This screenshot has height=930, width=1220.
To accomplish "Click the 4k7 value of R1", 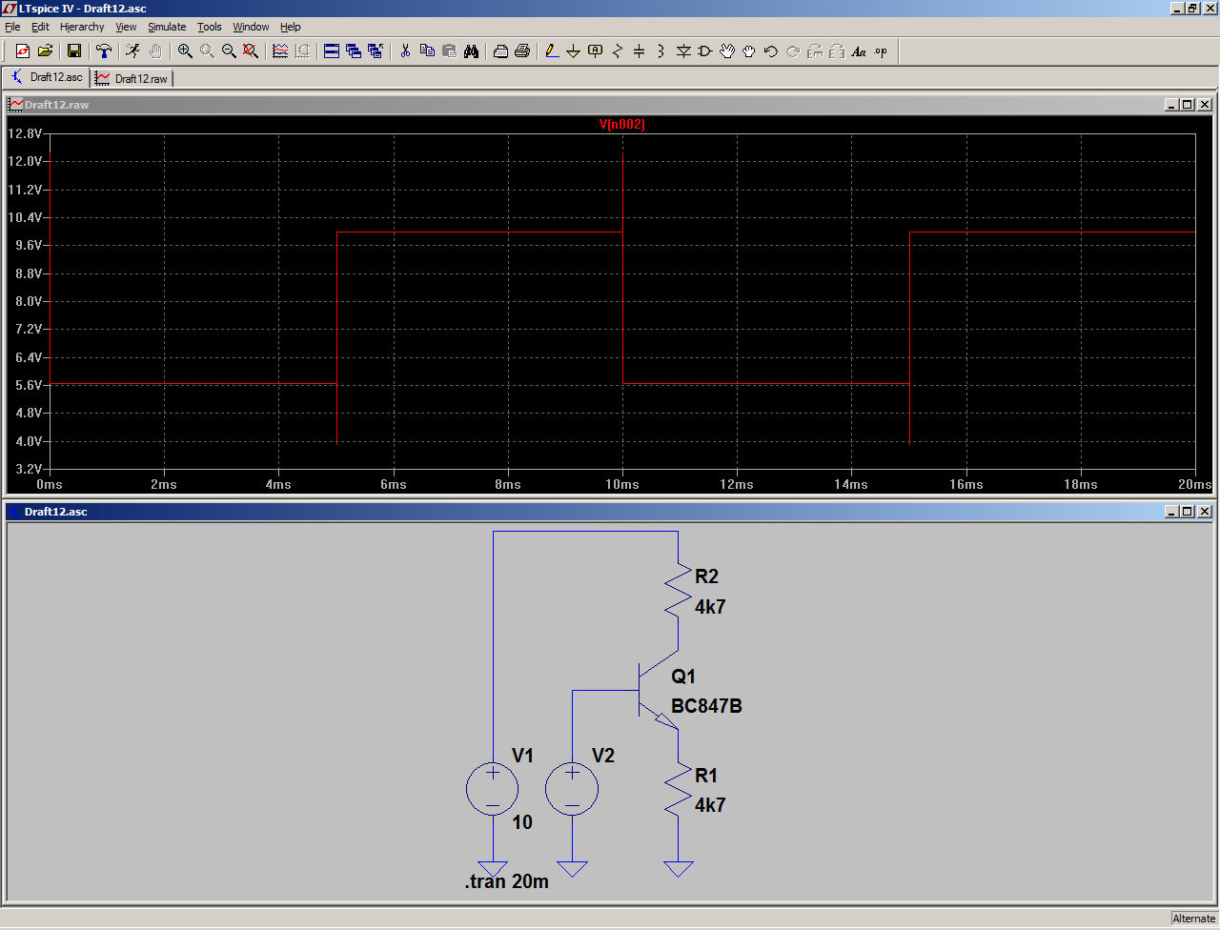I will [710, 805].
